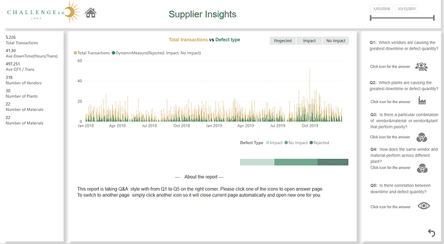Toggle Total Transactions legend entry
Screen dimensions: 444x244
click(92, 53)
